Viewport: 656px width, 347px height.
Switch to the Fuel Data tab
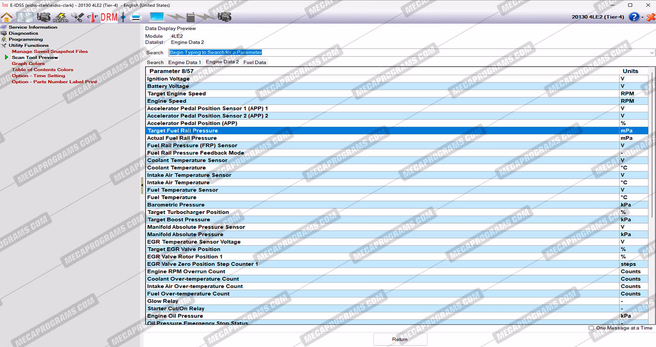(255, 62)
